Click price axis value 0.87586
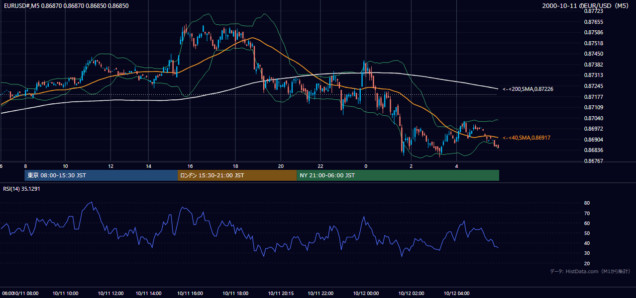 click(593, 32)
